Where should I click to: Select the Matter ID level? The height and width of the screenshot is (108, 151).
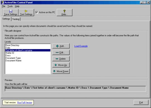tap(28, 53)
